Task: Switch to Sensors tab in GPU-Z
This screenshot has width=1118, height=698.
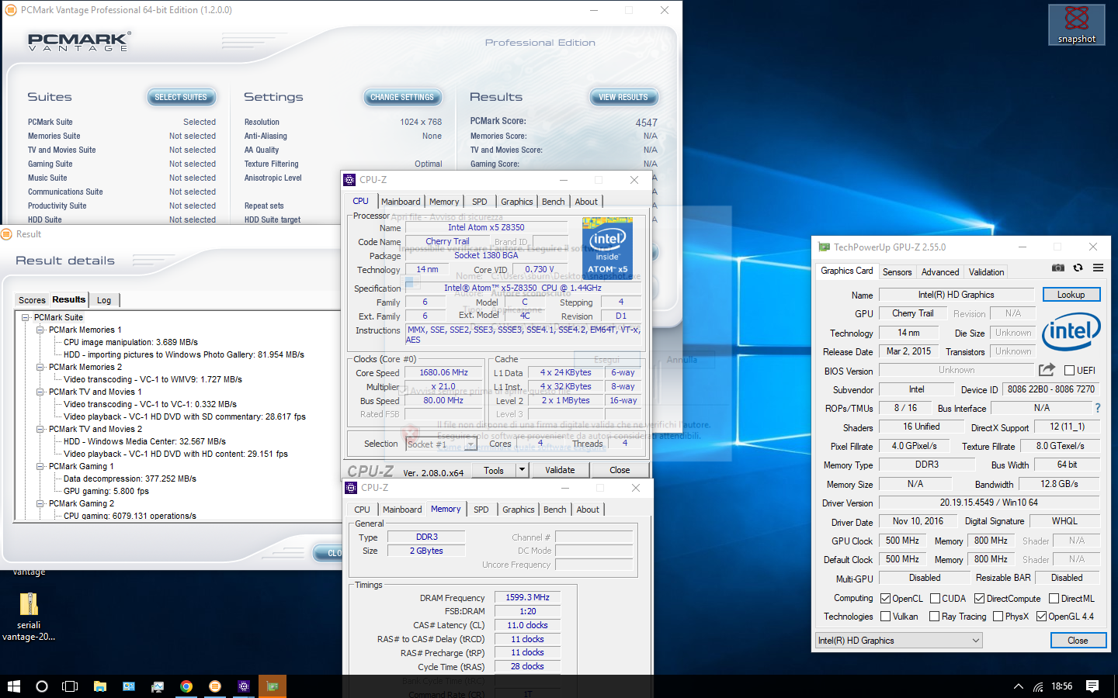Action: 897,272
